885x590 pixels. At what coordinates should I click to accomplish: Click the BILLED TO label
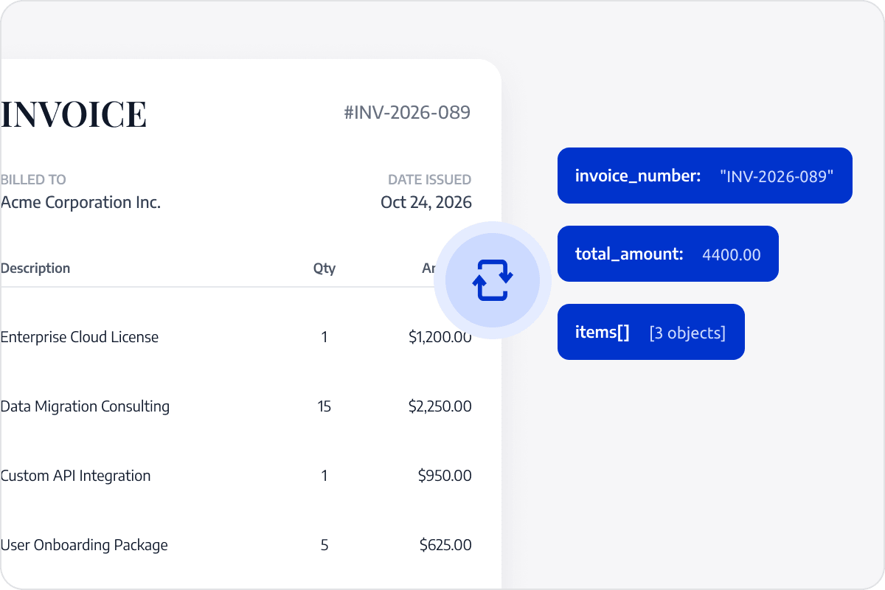pyautogui.click(x=33, y=179)
